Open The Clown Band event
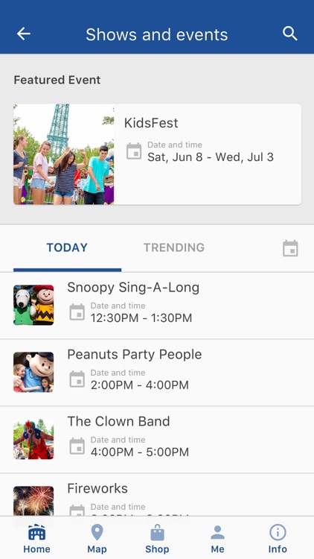Image resolution: width=314 pixels, height=559 pixels. (157, 440)
